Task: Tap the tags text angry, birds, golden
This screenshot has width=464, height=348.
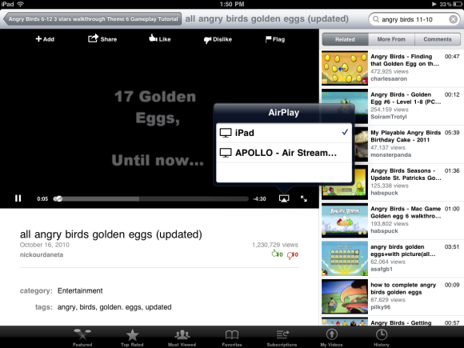Action: coord(114,307)
